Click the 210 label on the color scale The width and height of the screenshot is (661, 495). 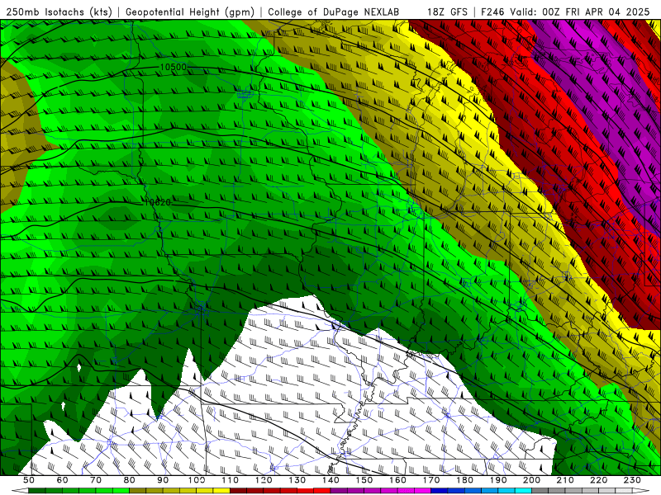565,480
